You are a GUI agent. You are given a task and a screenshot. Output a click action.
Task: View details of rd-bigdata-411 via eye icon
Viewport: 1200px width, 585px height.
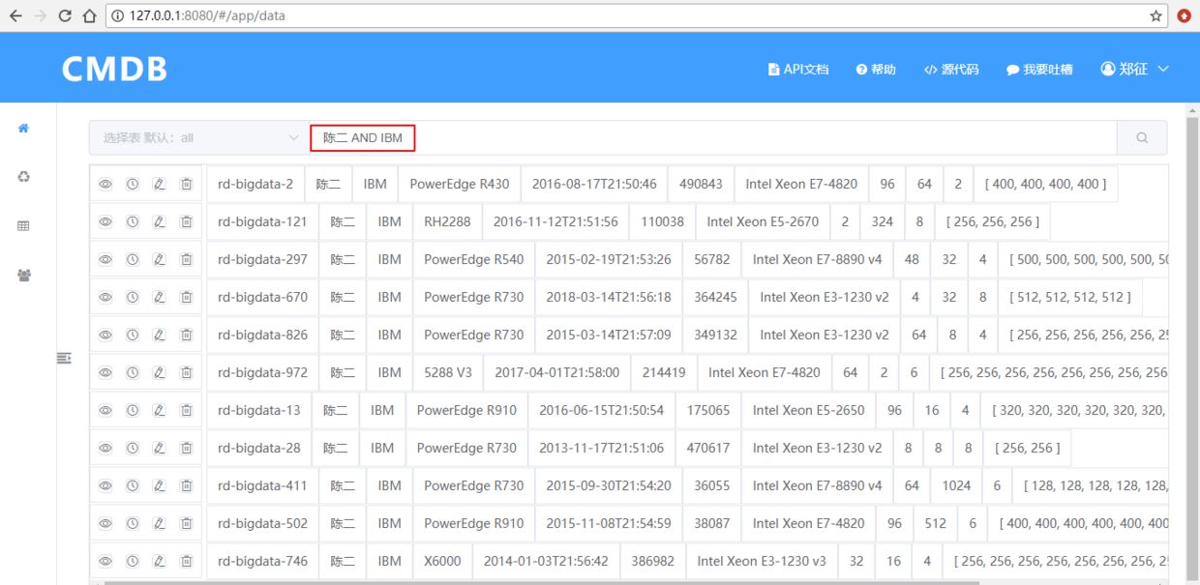pyautogui.click(x=105, y=485)
